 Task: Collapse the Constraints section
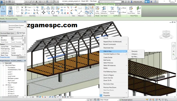pyautogui.click(x=23, y=36)
